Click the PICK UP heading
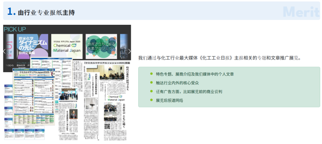This screenshot has height=144, width=322. [15, 29]
